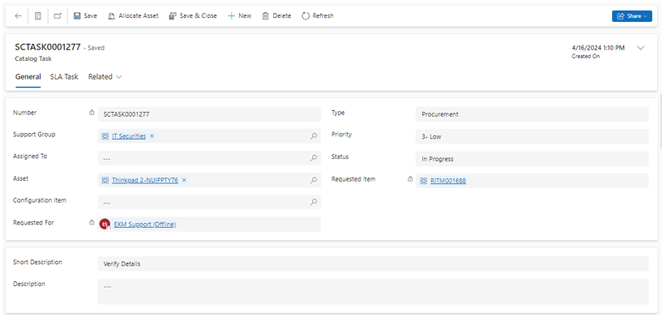Remove the Thinkpad 2-NUIPPTY76 asset
This screenshot has height=321, width=663.
[x=184, y=180]
